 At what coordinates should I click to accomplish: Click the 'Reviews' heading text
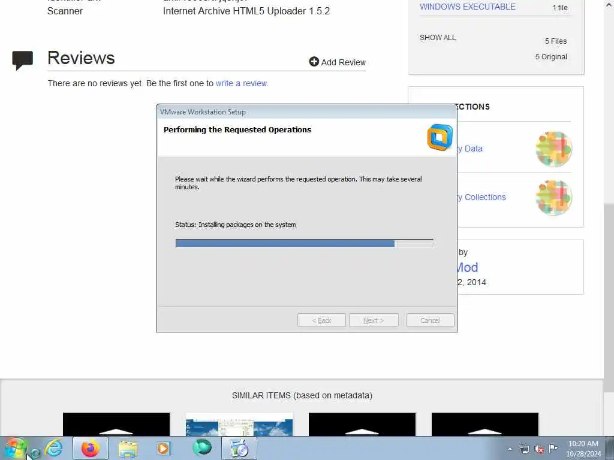click(81, 58)
